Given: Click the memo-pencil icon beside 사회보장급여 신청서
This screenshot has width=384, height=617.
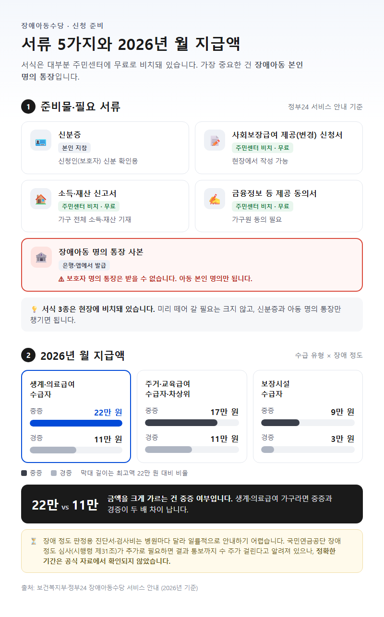Looking at the screenshot, I should point(215,141).
